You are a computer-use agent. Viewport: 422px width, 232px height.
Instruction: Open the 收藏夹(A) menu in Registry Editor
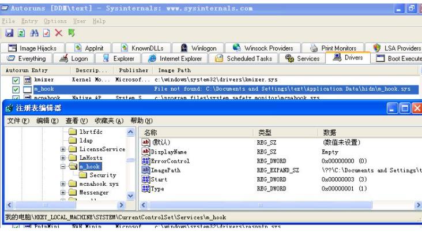coord(109,121)
